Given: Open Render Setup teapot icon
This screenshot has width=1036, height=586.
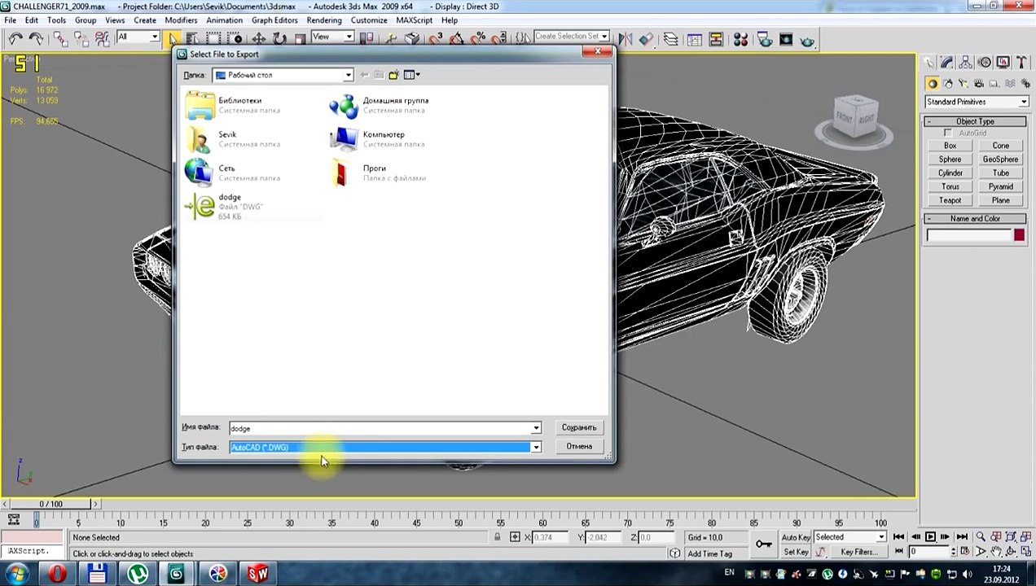Looking at the screenshot, I should coord(764,38).
